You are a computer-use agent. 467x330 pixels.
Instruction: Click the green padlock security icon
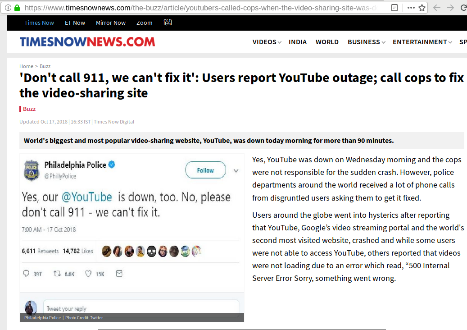[x=17, y=8]
